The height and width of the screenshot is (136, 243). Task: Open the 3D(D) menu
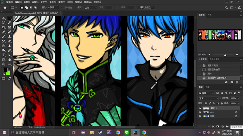tap(70, 2)
